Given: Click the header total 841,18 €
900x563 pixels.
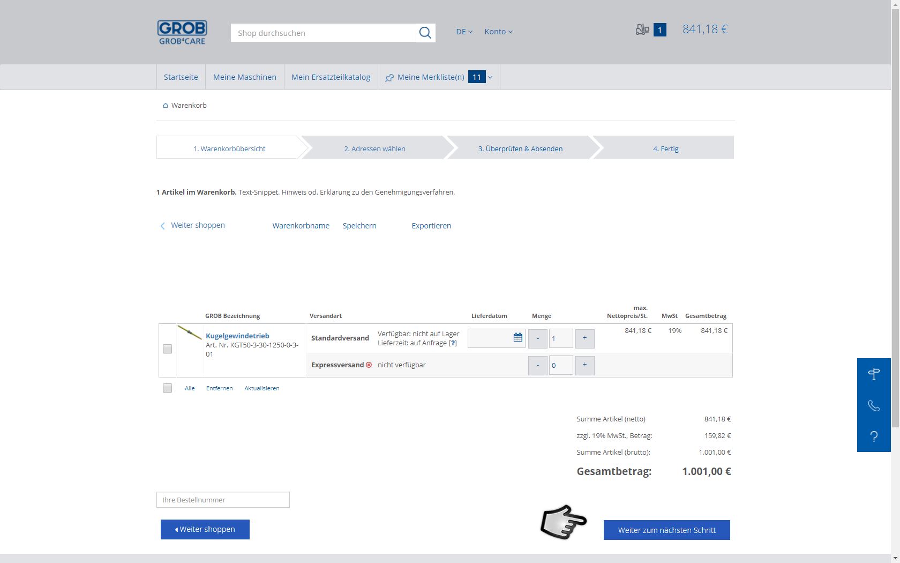Looking at the screenshot, I should (704, 29).
